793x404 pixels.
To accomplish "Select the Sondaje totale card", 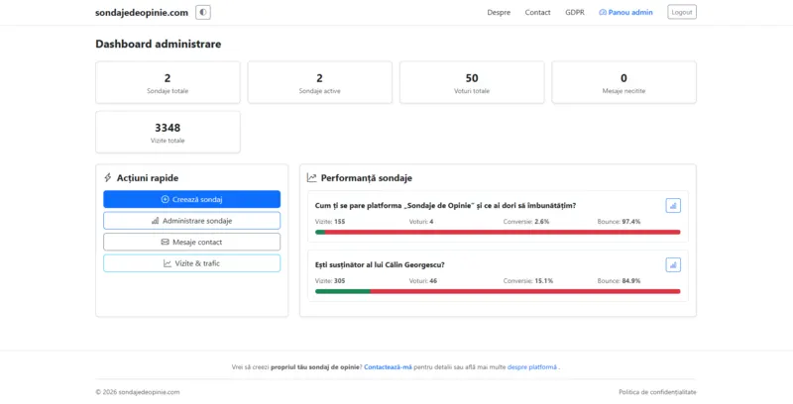I will (x=168, y=82).
